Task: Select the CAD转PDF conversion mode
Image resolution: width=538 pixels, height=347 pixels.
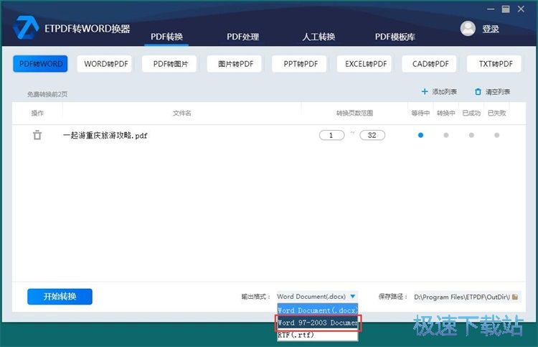Action: [x=430, y=64]
